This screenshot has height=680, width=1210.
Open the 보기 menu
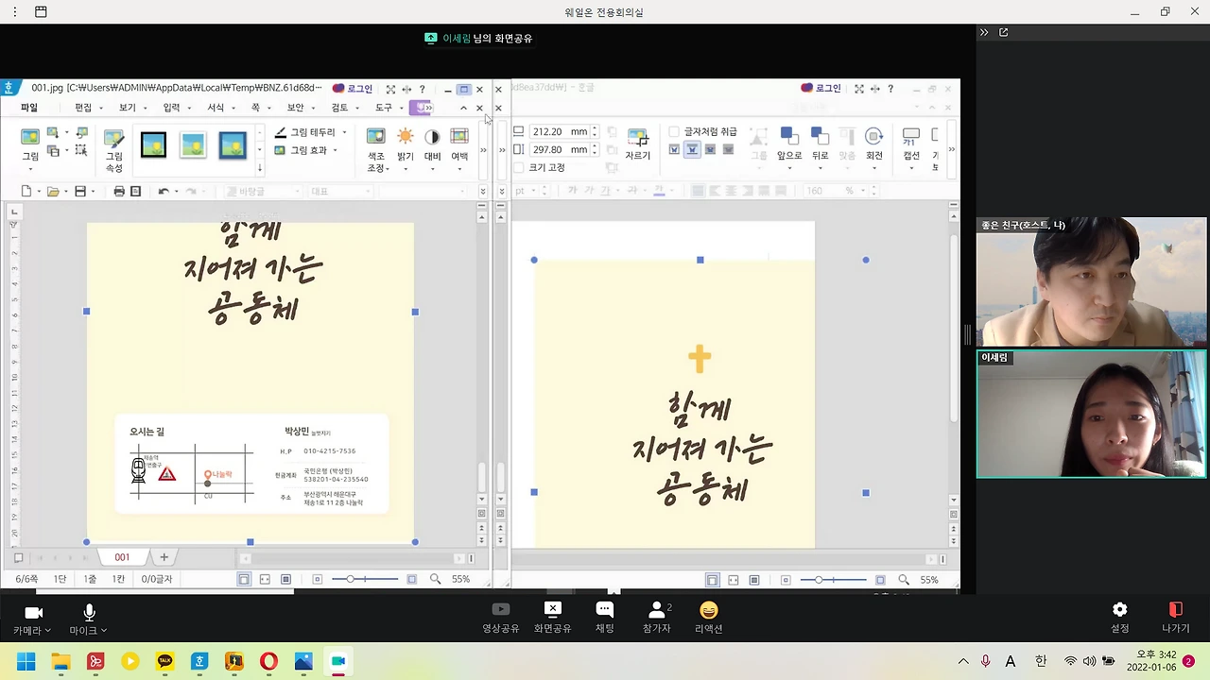click(127, 108)
